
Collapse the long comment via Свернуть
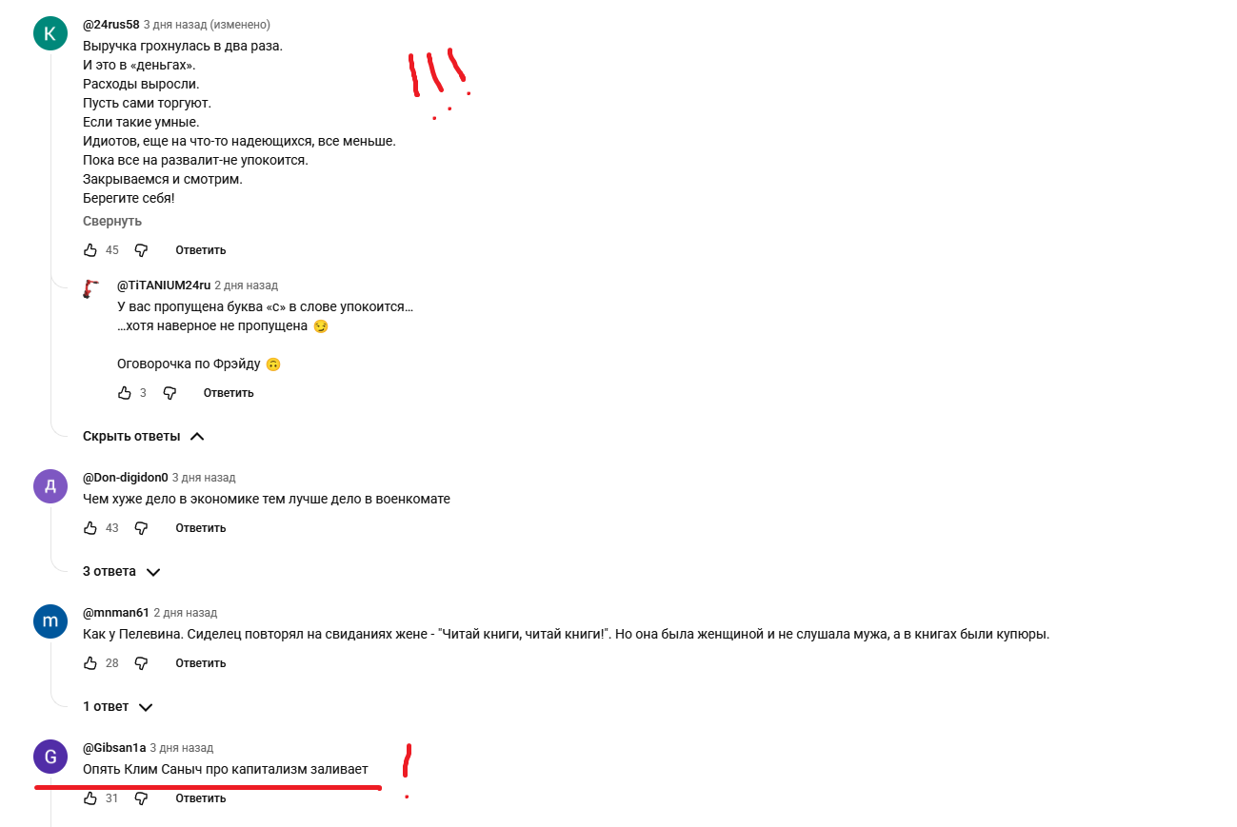[x=112, y=222]
